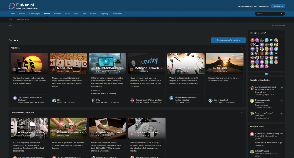
Task: Click the 'B' avatar under 'Nu op het forum'
Action: (x=252, y=134)
